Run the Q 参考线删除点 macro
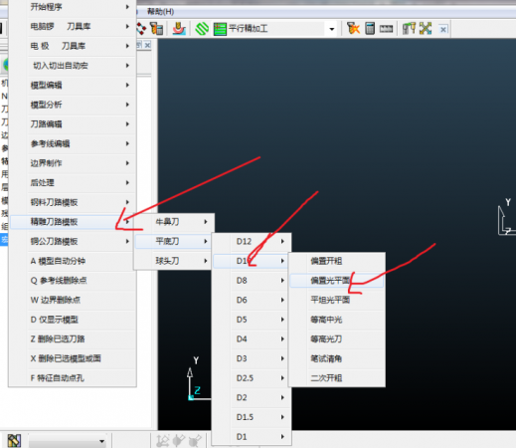Image resolution: width=516 pixels, height=448 pixels. pyautogui.click(x=73, y=281)
